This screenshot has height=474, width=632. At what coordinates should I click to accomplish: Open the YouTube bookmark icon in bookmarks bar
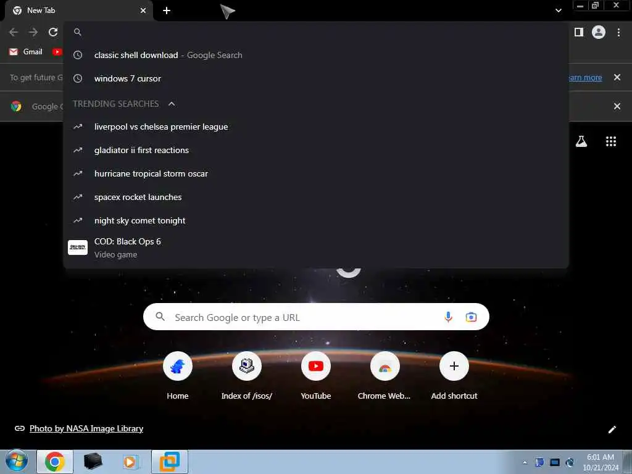click(x=57, y=52)
